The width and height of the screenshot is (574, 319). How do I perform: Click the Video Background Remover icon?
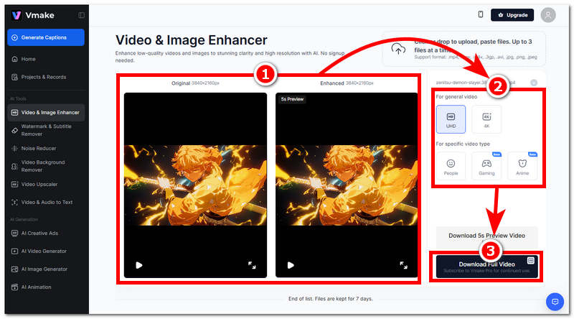pos(14,166)
